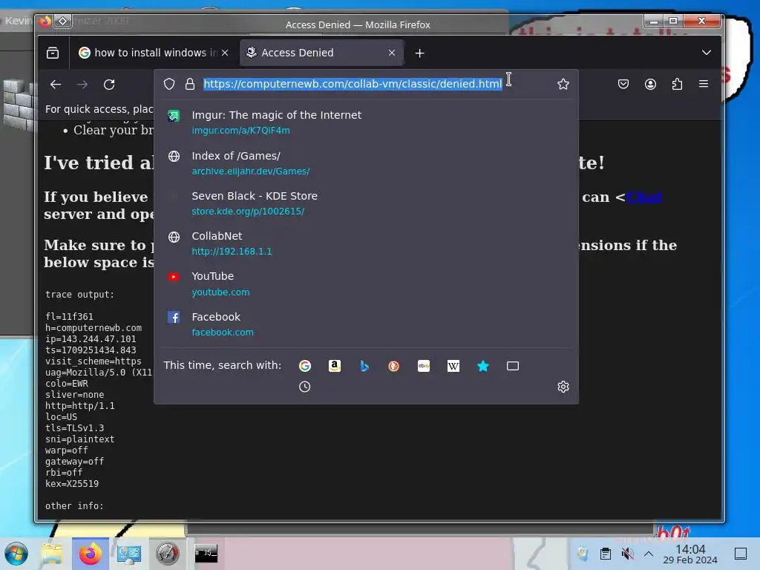Open terminal from taskbar
The height and width of the screenshot is (570, 760).
[206, 553]
